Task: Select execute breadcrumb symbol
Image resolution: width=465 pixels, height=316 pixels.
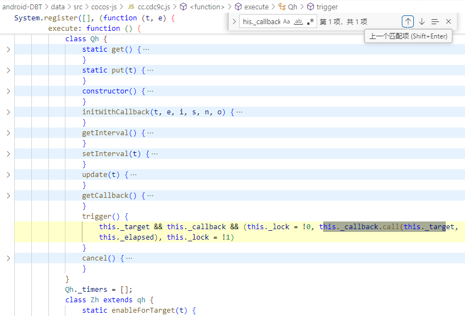Action: pos(256,7)
